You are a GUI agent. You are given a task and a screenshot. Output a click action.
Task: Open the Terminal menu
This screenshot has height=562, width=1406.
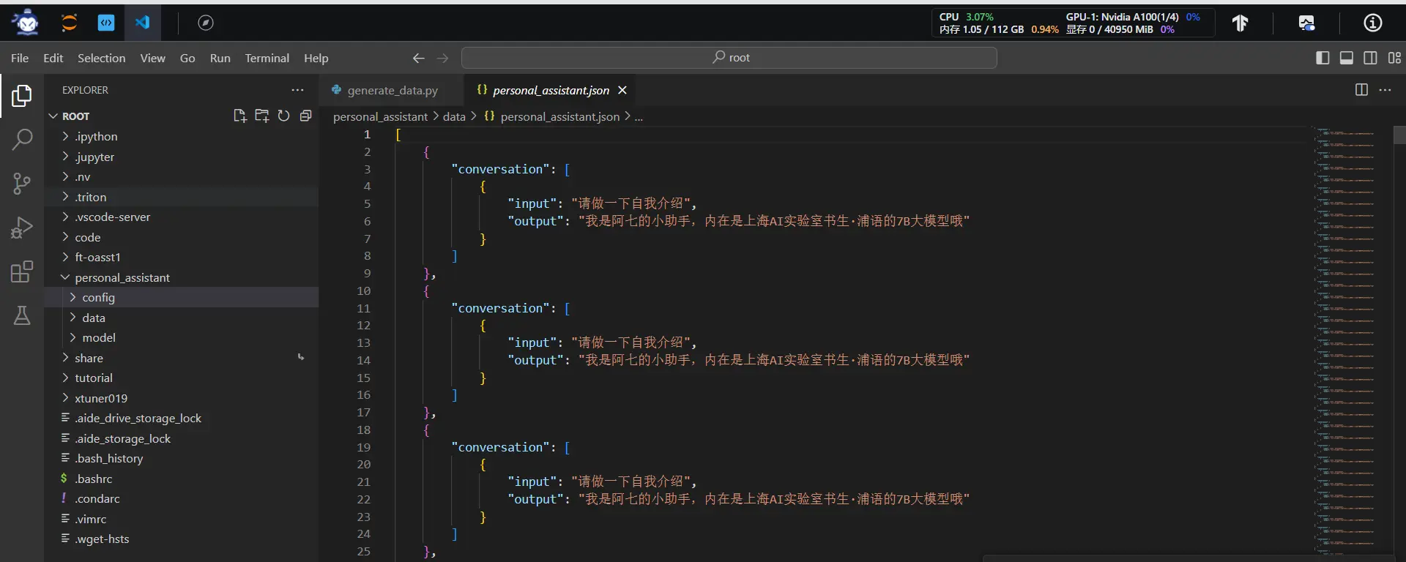point(267,58)
